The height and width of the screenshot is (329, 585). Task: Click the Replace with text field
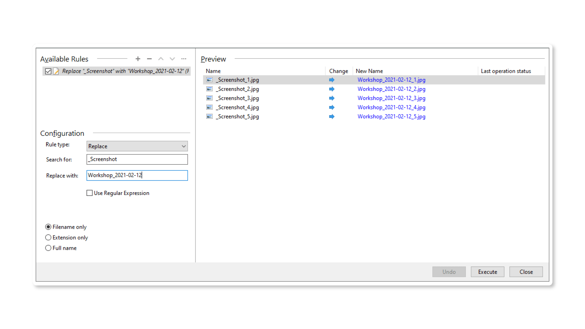point(137,175)
